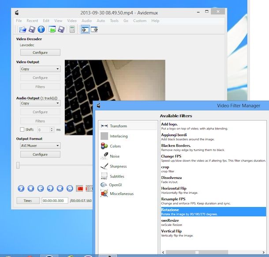Open the Go menu
The image size is (269, 257).
[126, 21]
